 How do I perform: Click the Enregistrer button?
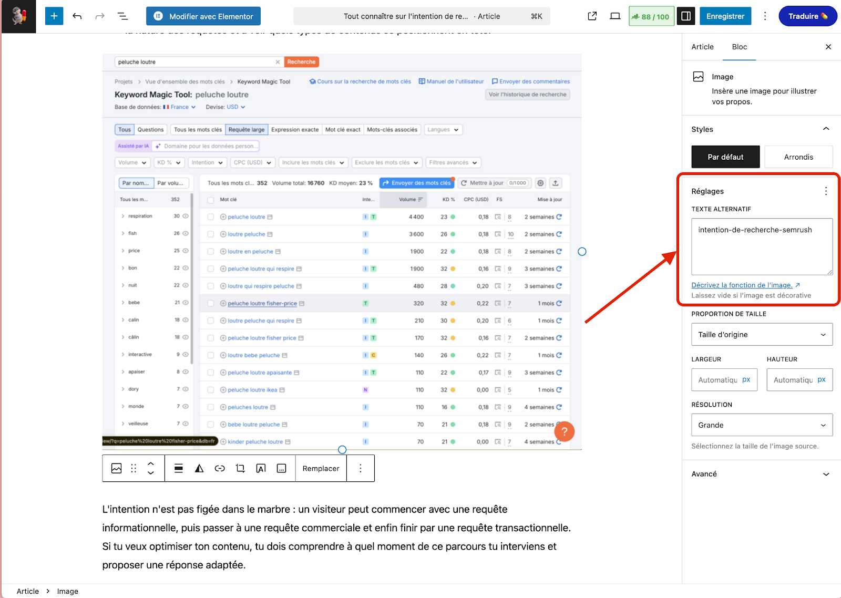725,16
